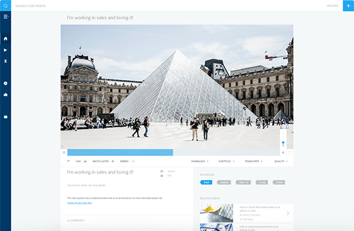Click the blue plus upload button

(348, 6)
